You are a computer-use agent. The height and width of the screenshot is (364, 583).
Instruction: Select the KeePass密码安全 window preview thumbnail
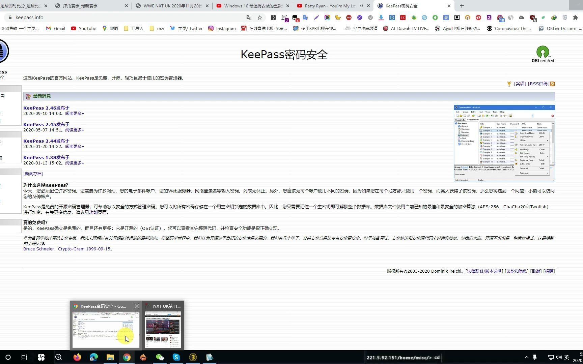tap(106, 330)
